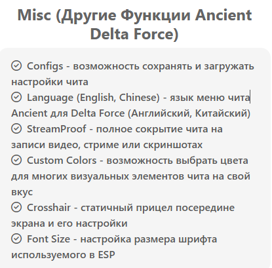Click the Language feature label

coord(50,98)
